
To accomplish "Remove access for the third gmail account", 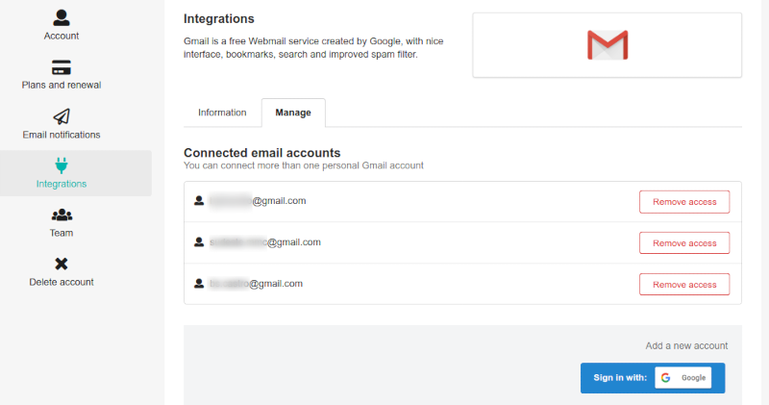I will [684, 284].
